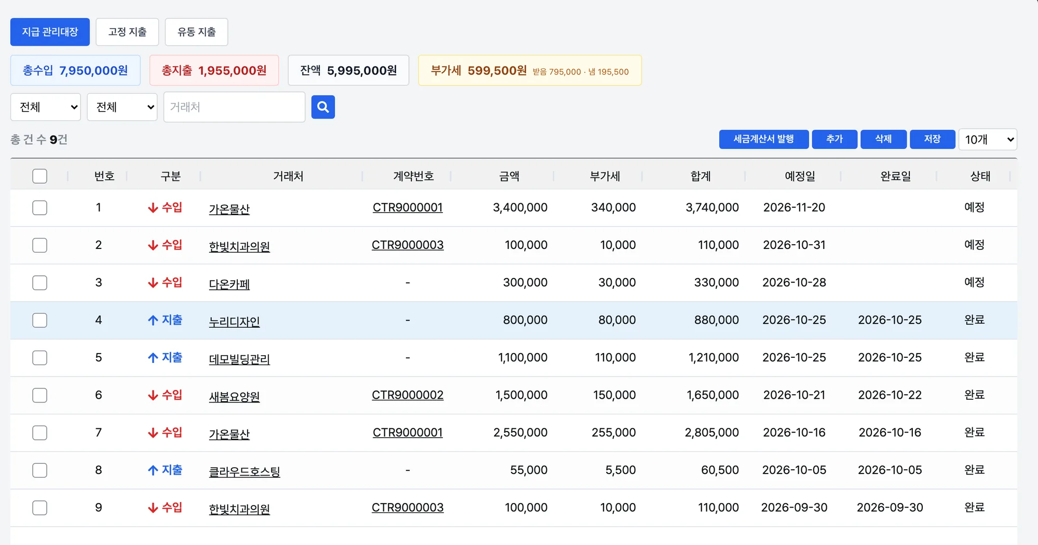Screen dimensions: 1038x545
Task: Click the 총수입 7,950,000원 summary card
Action: point(75,71)
